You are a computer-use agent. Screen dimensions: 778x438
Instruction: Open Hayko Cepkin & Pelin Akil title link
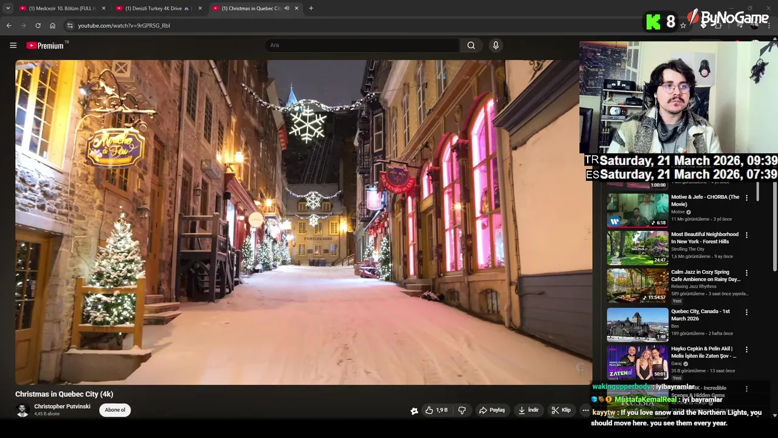click(704, 352)
